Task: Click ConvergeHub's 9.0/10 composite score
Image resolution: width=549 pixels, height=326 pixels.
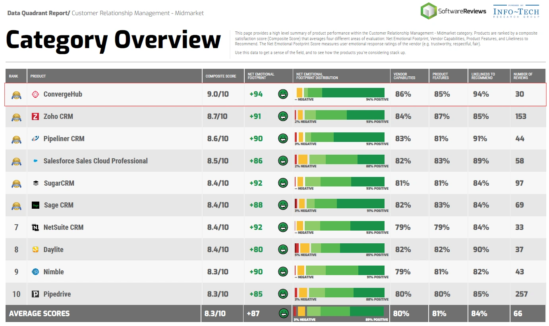Action: 218,94
